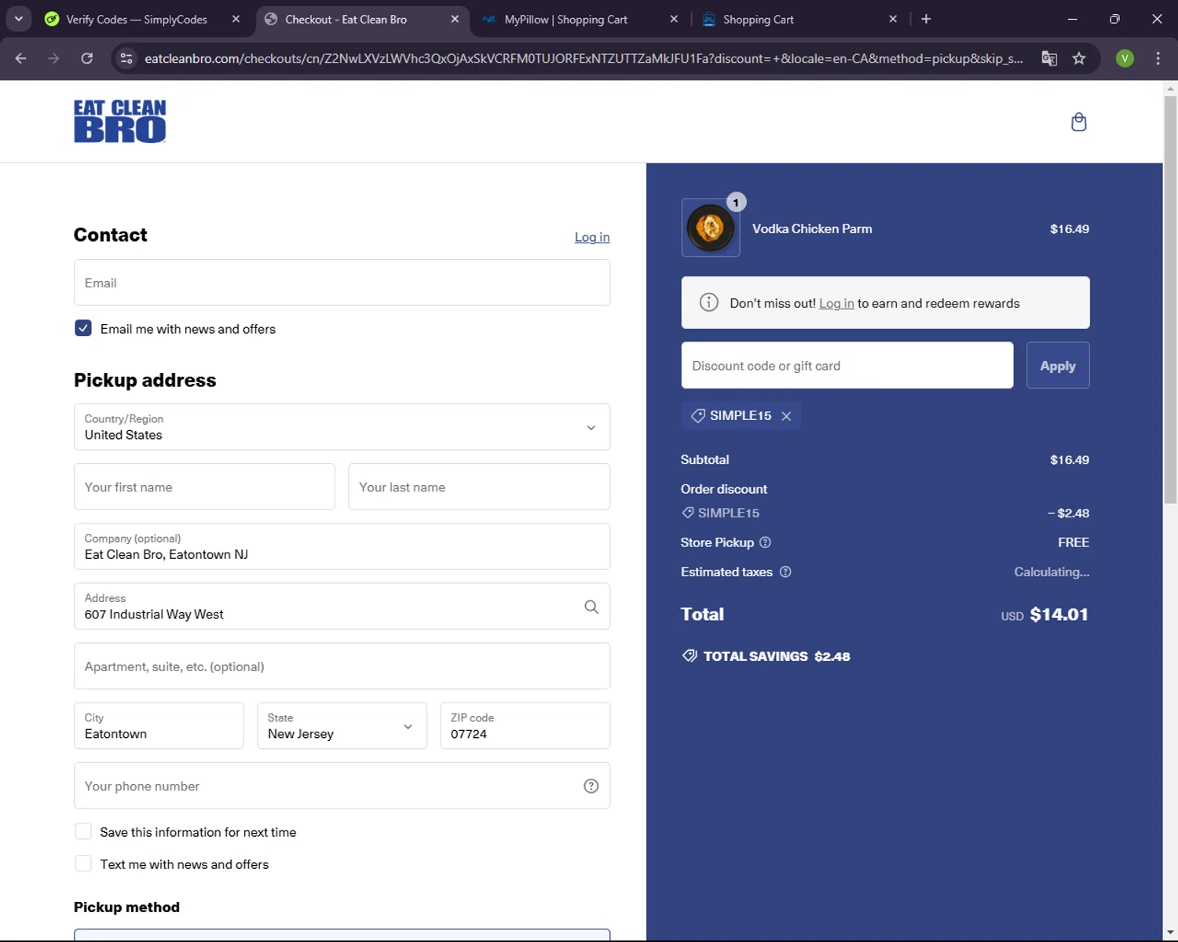Click the Eat Clean Bro logo
Screen dimensions: 1178x942
[x=120, y=122]
